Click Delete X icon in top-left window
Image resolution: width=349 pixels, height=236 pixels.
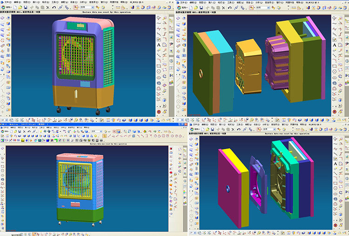[x=48, y=7]
